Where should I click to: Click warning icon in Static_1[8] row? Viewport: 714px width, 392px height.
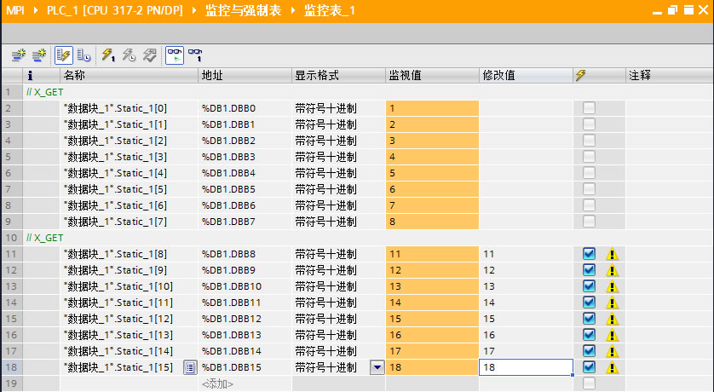pyautogui.click(x=612, y=254)
